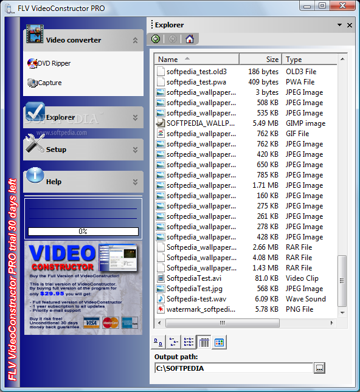Click the Setup wrench icon

coord(35,143)
